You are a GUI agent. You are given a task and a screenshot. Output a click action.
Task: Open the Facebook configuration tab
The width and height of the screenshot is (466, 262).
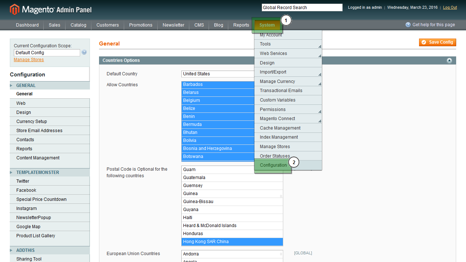tap(50, 190)
